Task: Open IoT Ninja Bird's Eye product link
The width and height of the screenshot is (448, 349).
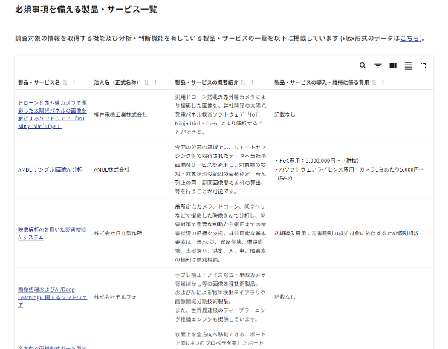Action: tap(52, 114)
